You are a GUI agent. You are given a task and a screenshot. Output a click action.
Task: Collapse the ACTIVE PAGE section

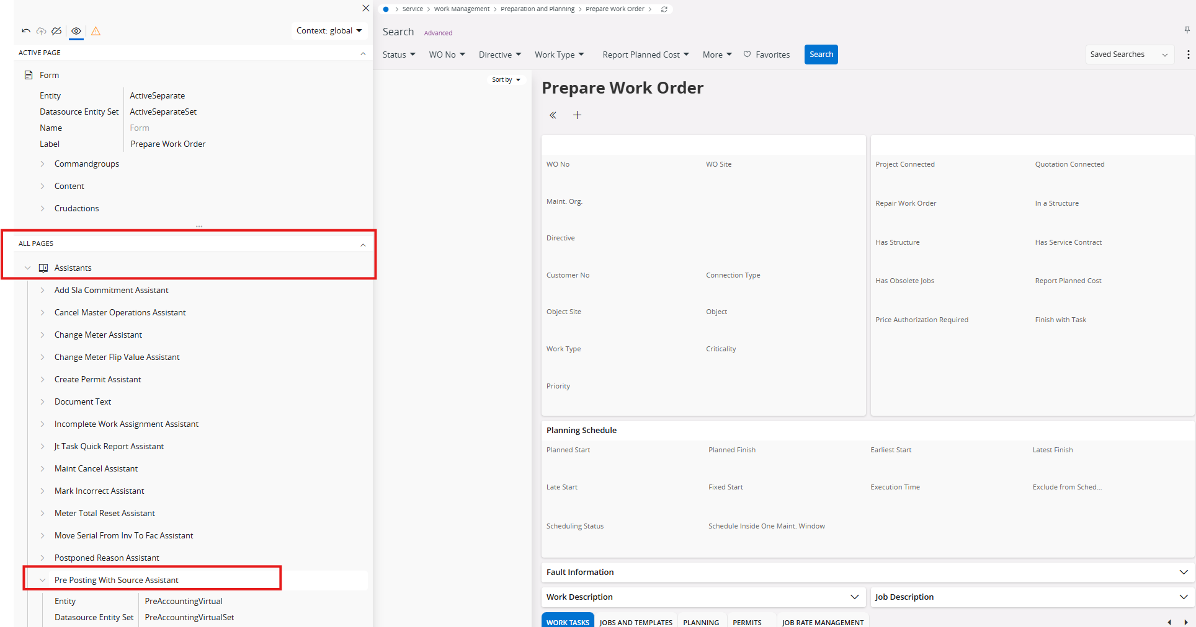point(363,53)
